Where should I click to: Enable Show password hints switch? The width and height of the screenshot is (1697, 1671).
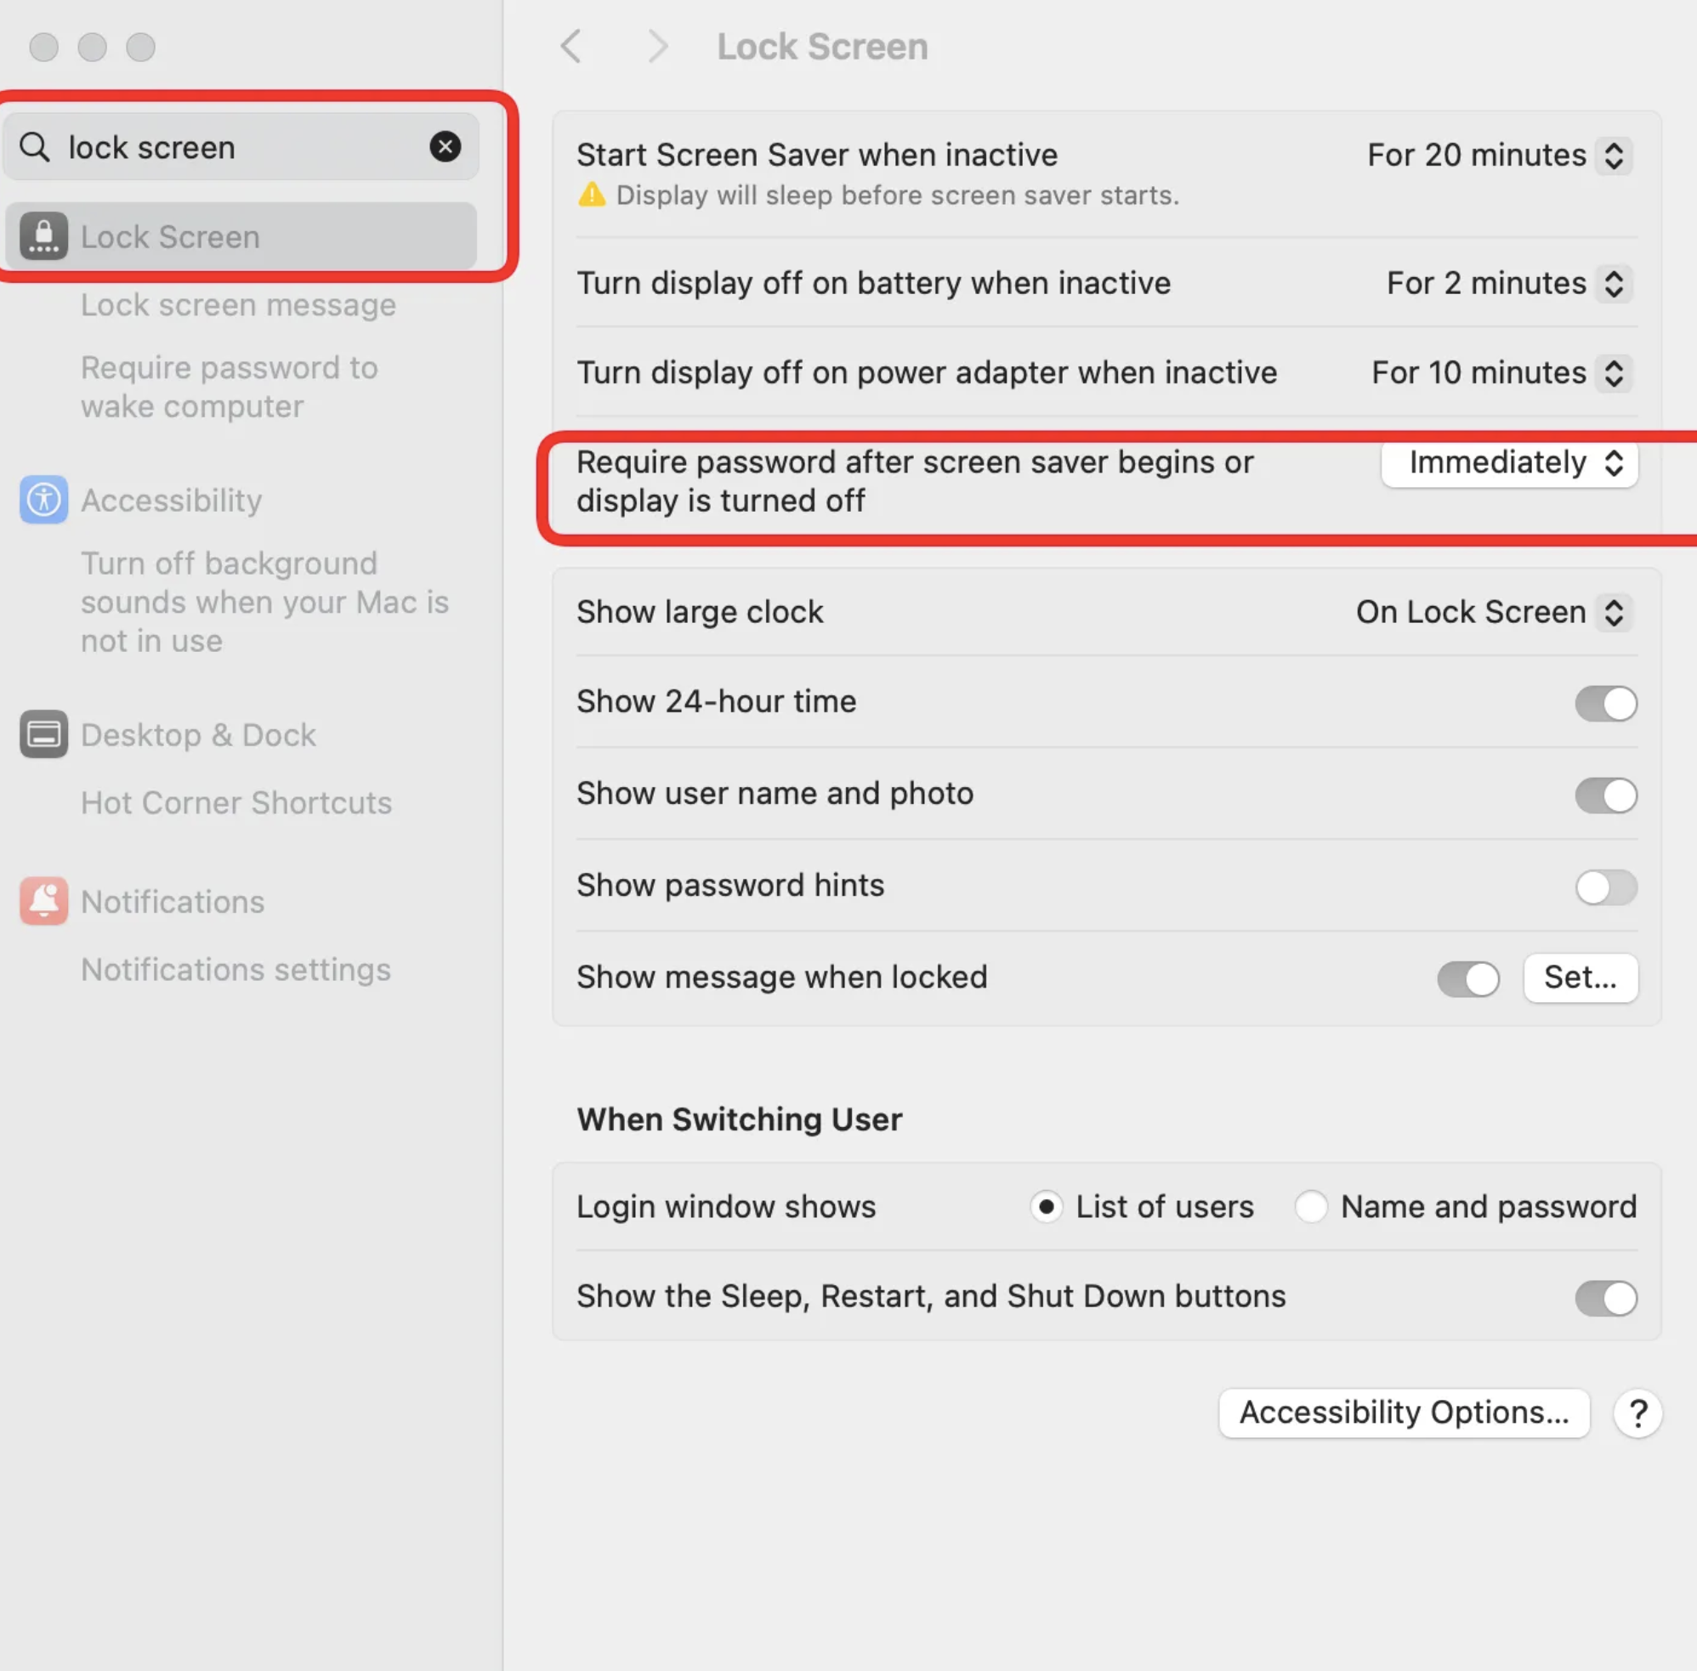pyautogui.click(x=1605, y=886)
